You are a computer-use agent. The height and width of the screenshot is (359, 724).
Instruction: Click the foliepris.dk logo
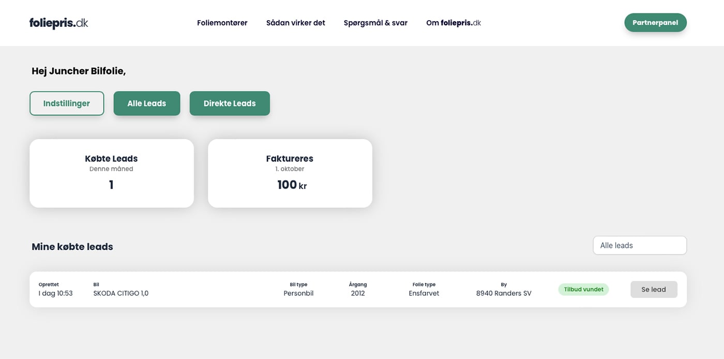tap(58, 23)
